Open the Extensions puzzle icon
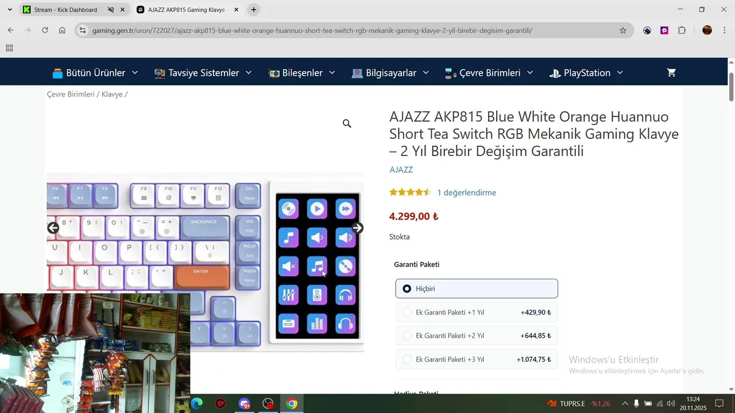The width and height of the screenshot is (735, 413). (x=682, y=30)
